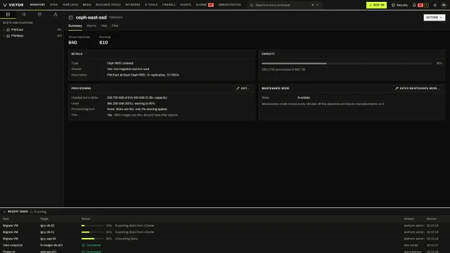Viewport: 450px width, 253px height.
Task: Open the Resource Pools menu
Action: (108, 5)
